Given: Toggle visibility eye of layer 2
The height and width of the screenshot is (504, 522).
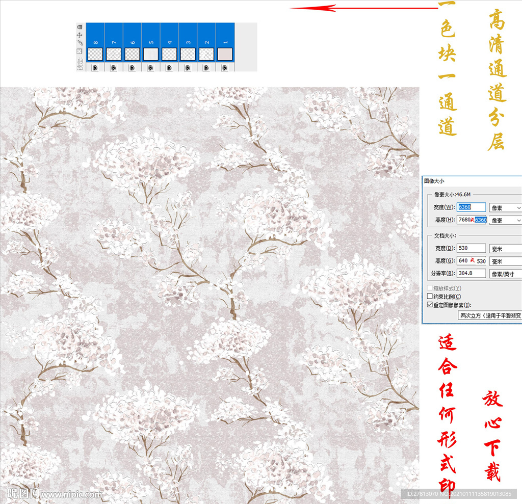Looking at the screenshot, I should [206, 68].
